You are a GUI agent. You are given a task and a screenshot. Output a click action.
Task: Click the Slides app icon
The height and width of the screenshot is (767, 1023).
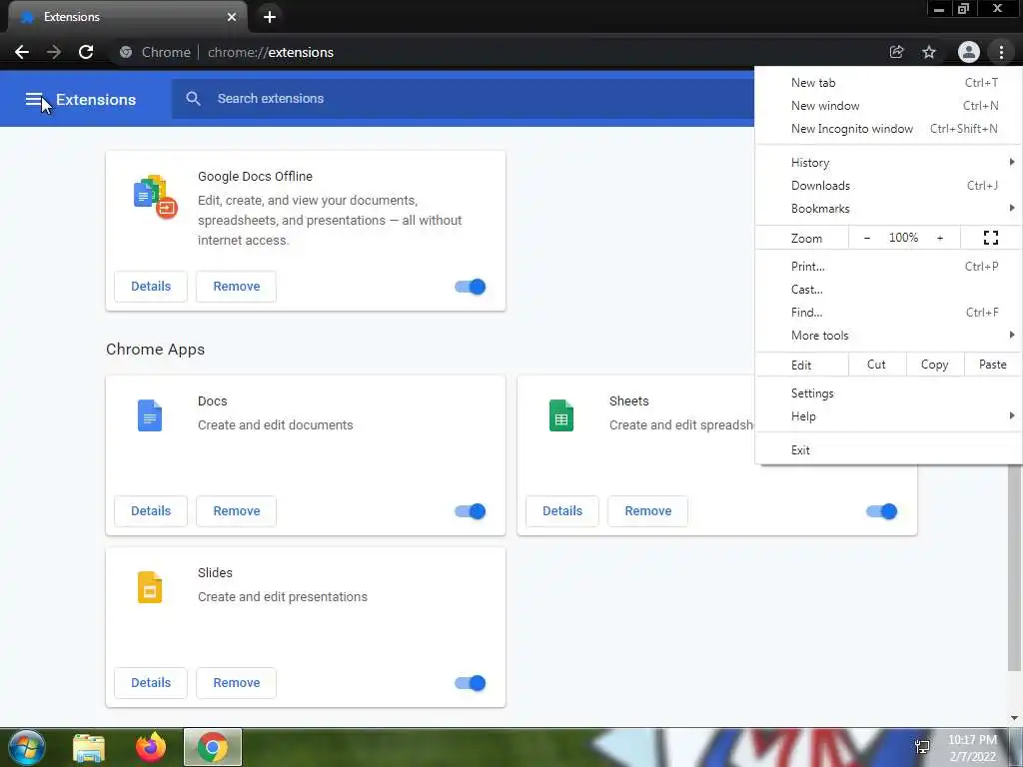pyautogui.click(x=150, y=587)
